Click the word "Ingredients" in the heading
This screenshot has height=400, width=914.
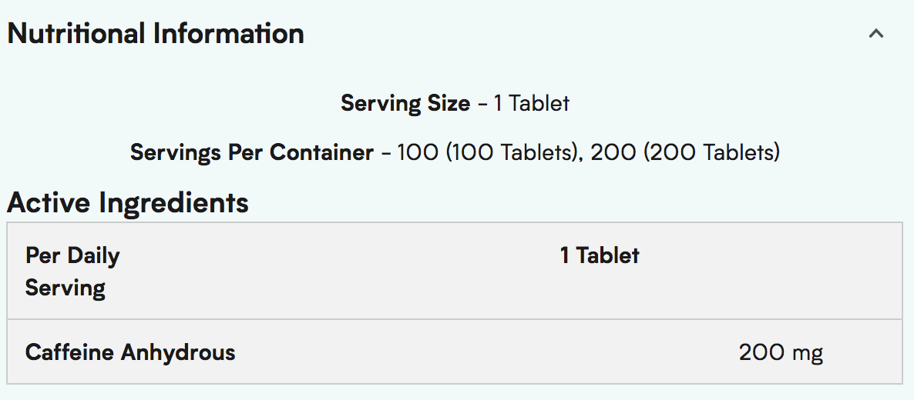click(173, 203)
